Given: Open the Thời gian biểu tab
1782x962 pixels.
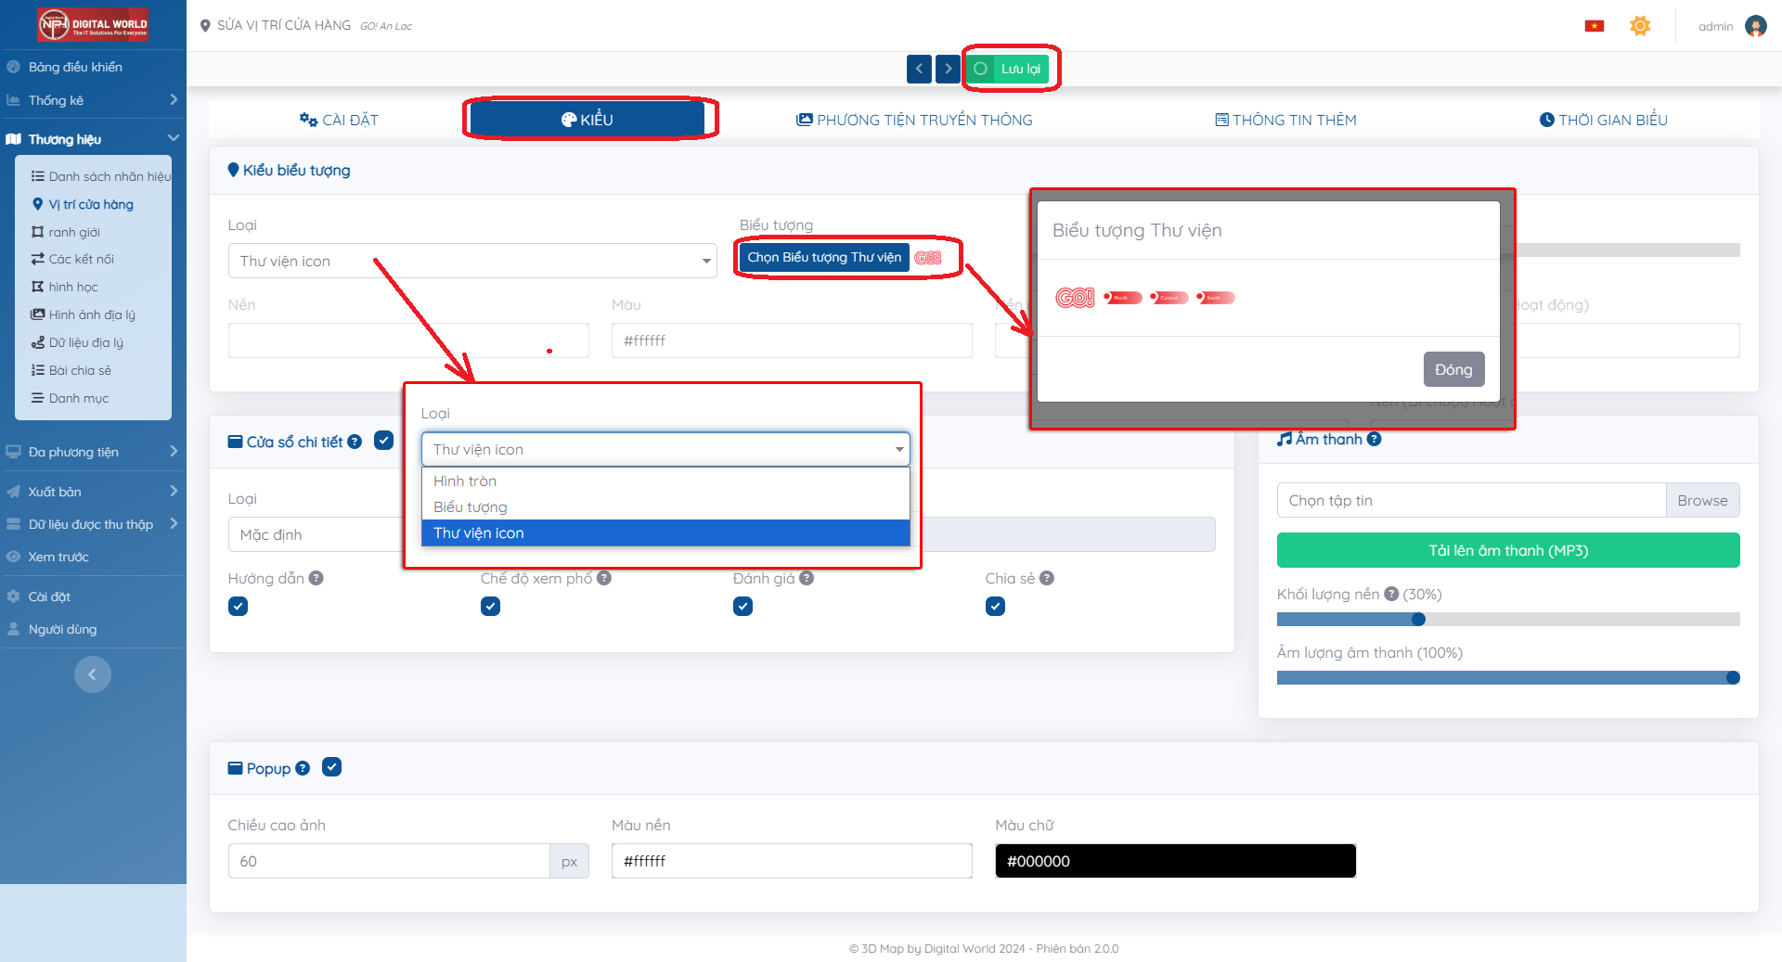Looking at the screenshot, I should coord(1603,120).
